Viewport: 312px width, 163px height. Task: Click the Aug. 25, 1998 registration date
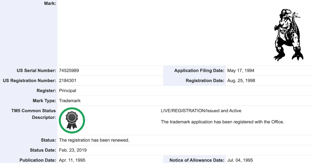click(241, 81)
